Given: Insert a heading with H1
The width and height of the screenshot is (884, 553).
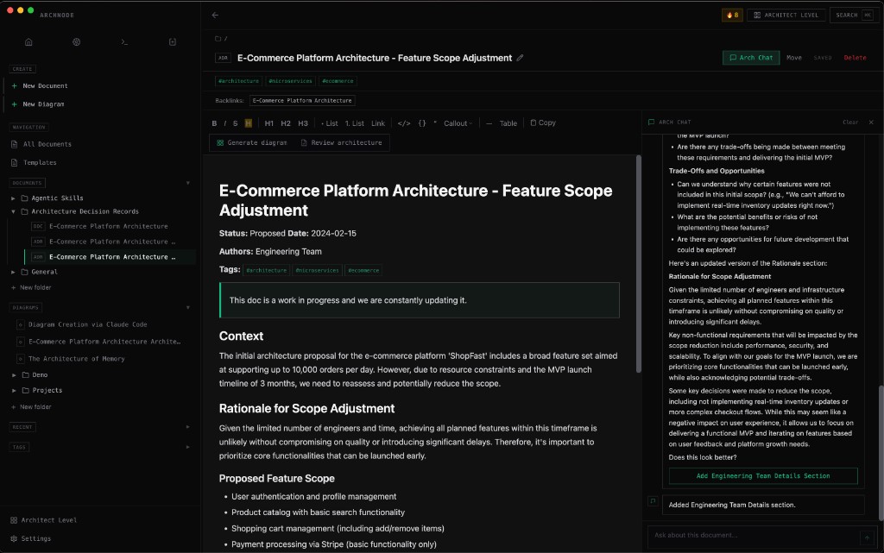Looking at the screenshot, I should click(269, 123).
